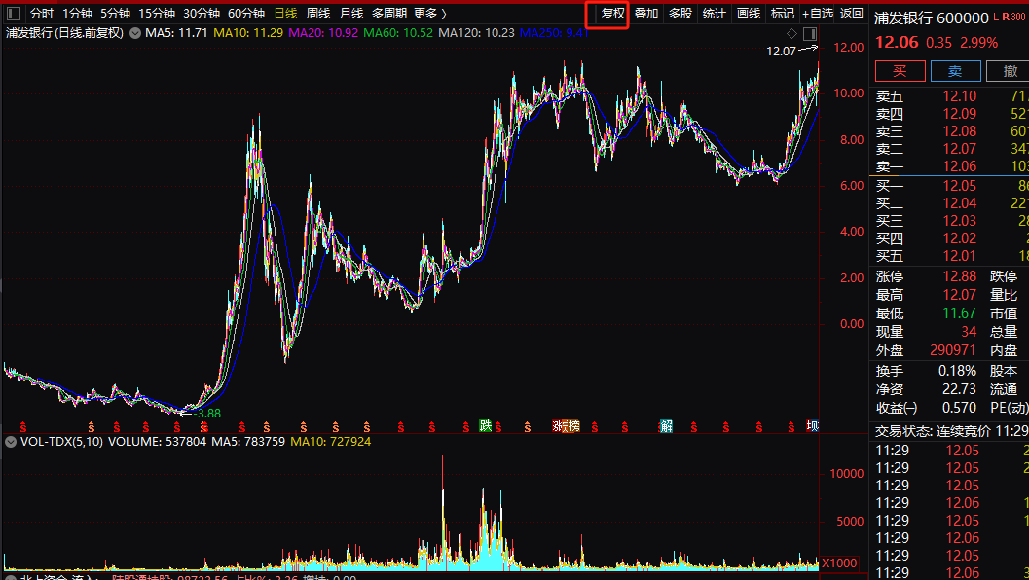Add stock with +自选 button
The image size is (1029, 580).
pos(818,14)
